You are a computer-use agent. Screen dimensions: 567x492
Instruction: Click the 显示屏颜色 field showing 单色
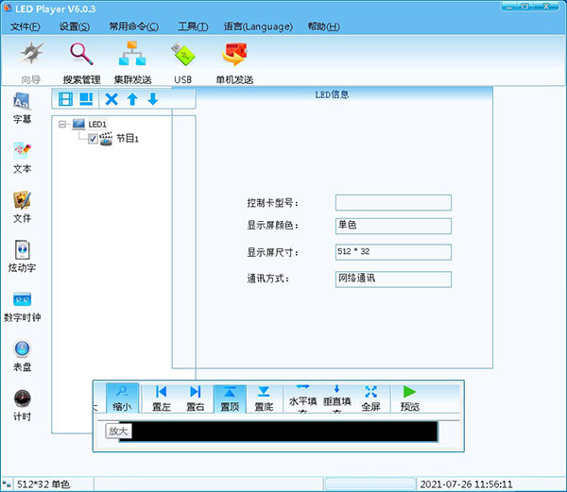click(393, 226)
